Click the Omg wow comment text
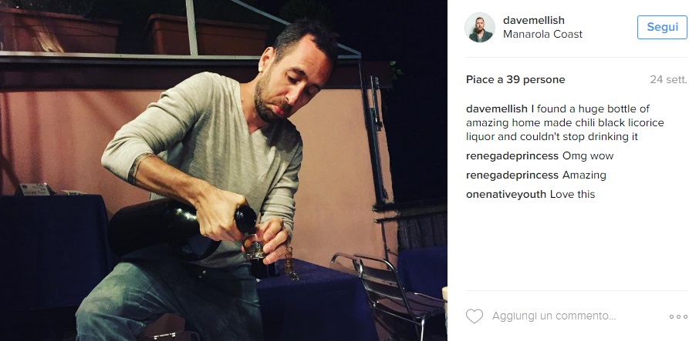 (x=588, y=156)
